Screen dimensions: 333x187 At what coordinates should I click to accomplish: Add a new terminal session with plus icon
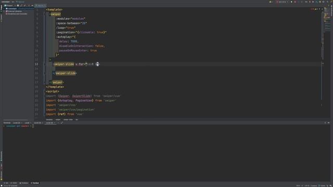click(58, 123)
